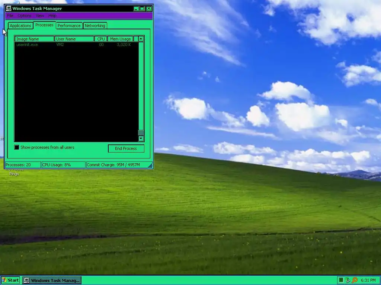Viewport: 381px width, 285px height.
Task: Click the VM2 user name cell
Action: click(60, 45)
